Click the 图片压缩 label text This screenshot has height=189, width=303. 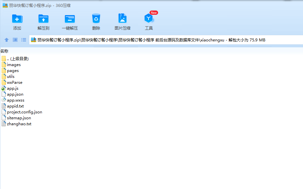coord(123,28)
